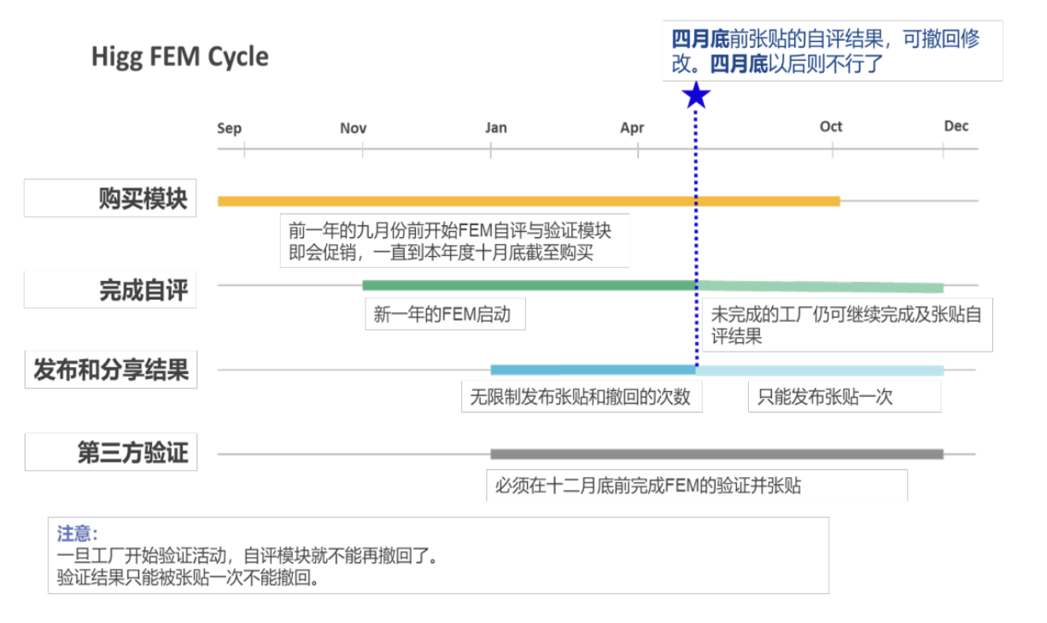Click the Higg FEM Cycle title
This screenshot has height=623, width=1047.
pyautogui.click(x=180, y=57)
